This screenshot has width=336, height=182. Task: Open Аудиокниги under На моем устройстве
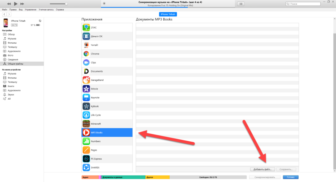[14, 90]
